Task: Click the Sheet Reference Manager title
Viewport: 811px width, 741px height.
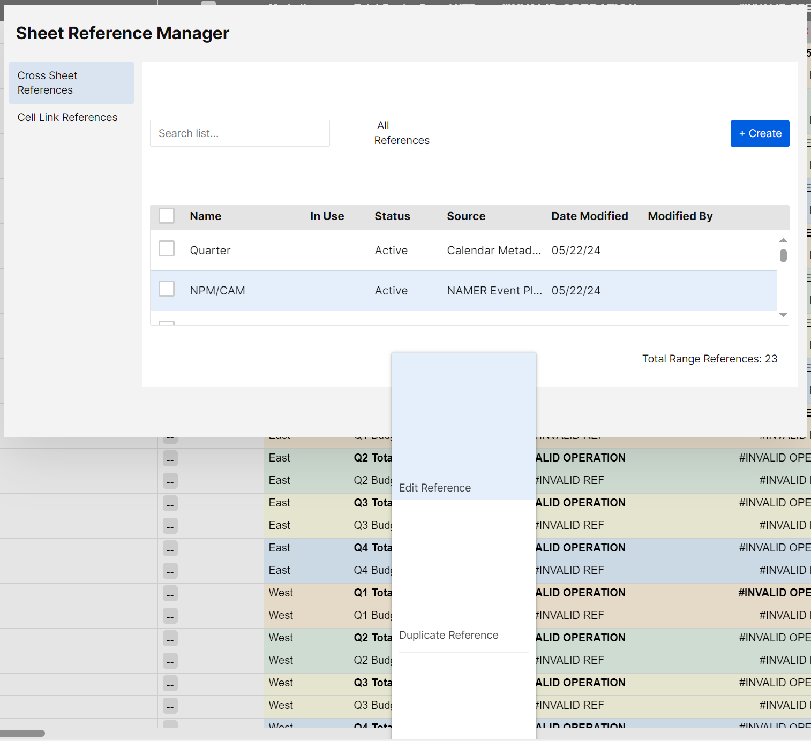Action: (123, 33)
